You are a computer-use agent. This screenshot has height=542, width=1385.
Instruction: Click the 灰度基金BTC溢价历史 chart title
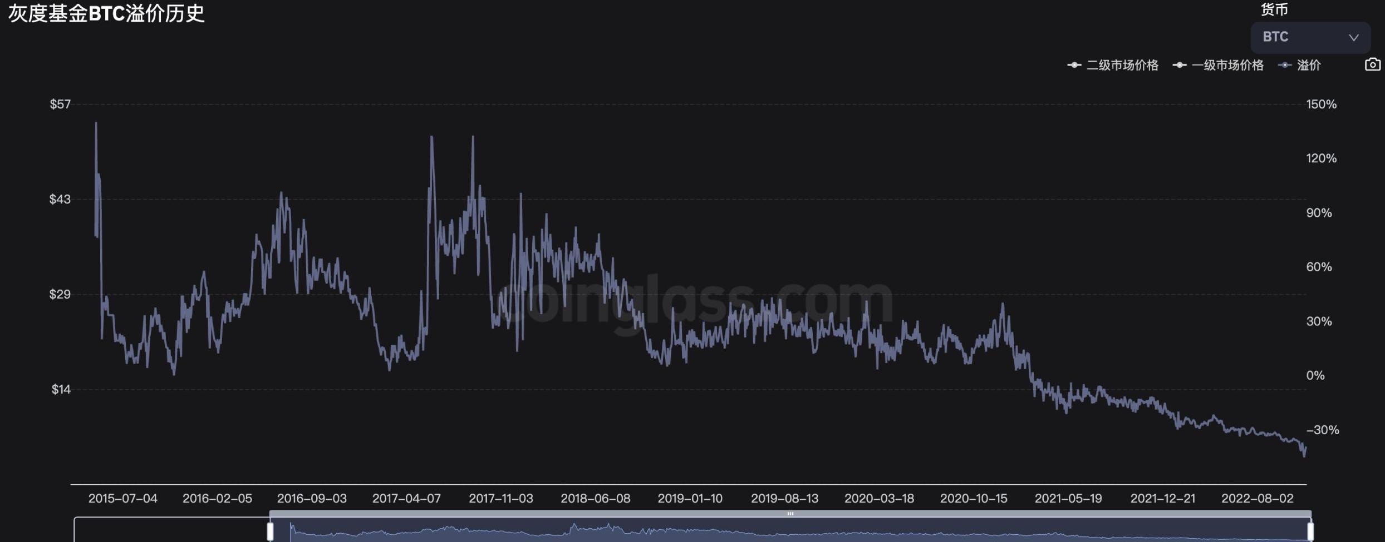coord(106,13)
